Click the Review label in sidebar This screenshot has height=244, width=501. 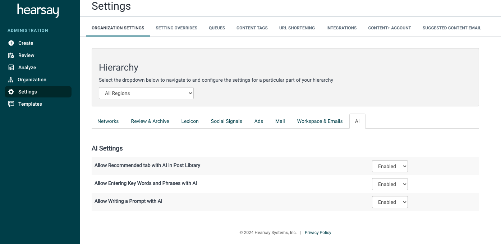pos(26,55)
